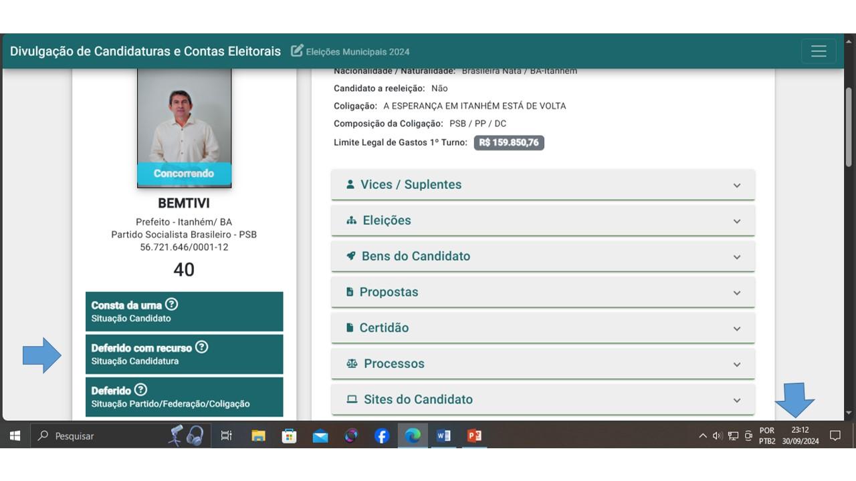856x481 pixels.
Task: Open Facebook from the taskbar
Action: point(382,436)
